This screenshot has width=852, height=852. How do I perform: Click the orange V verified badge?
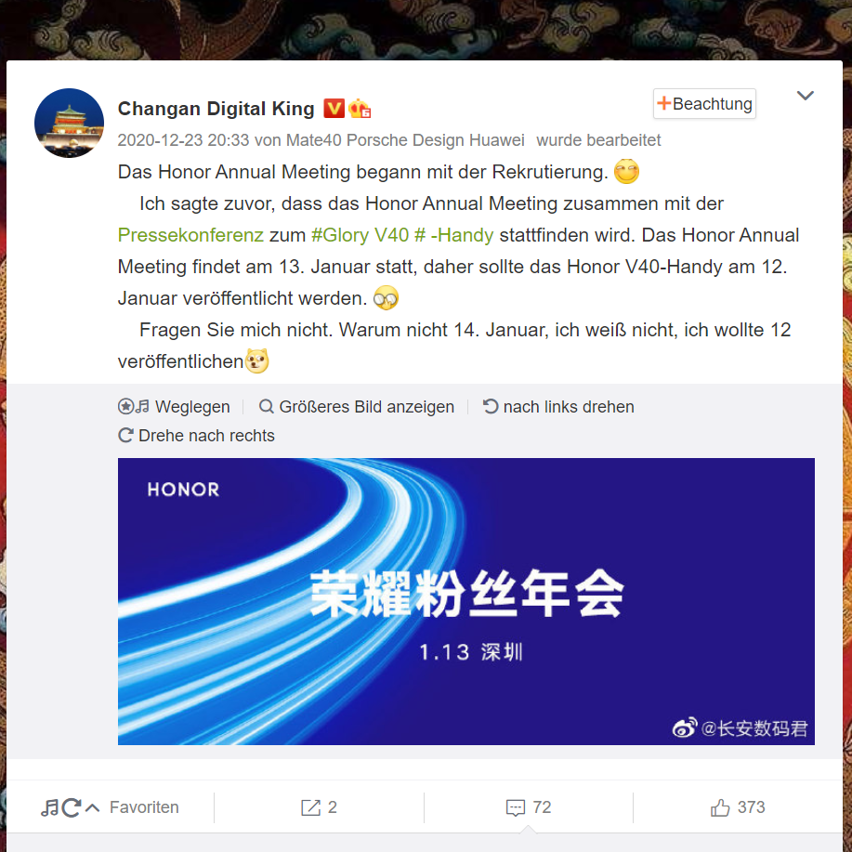coord(334,108)
